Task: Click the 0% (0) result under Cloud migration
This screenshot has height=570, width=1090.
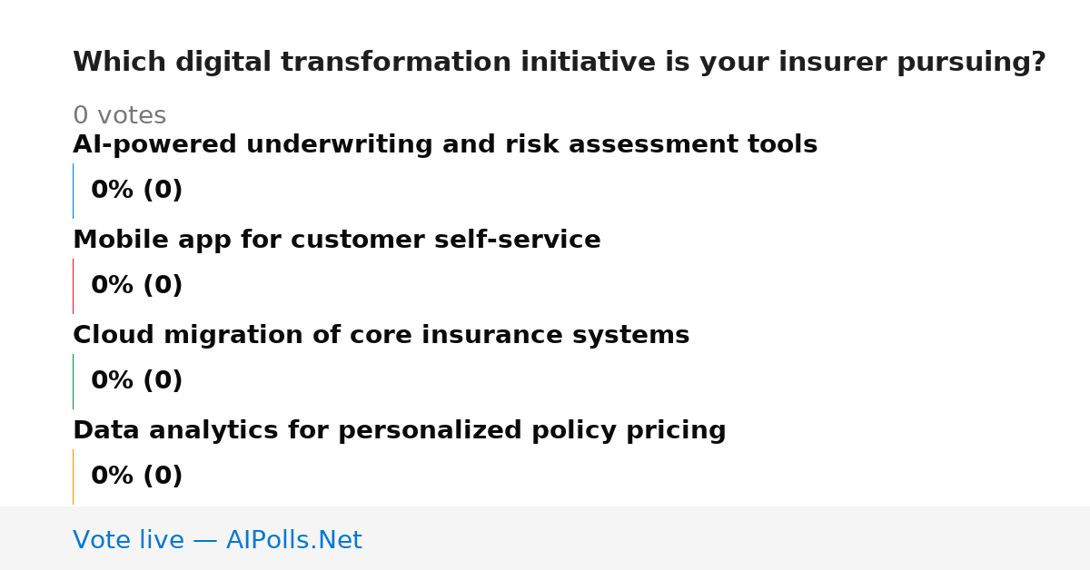Action: click(137, 381)
